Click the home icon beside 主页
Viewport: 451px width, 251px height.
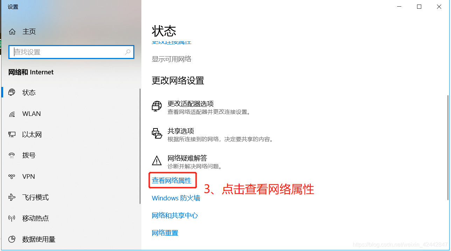pyautogui.click(x=12, y=31)
